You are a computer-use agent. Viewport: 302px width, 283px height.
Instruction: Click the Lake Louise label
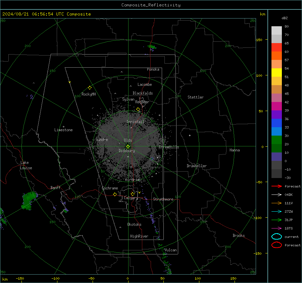click(x=26, y=165)
